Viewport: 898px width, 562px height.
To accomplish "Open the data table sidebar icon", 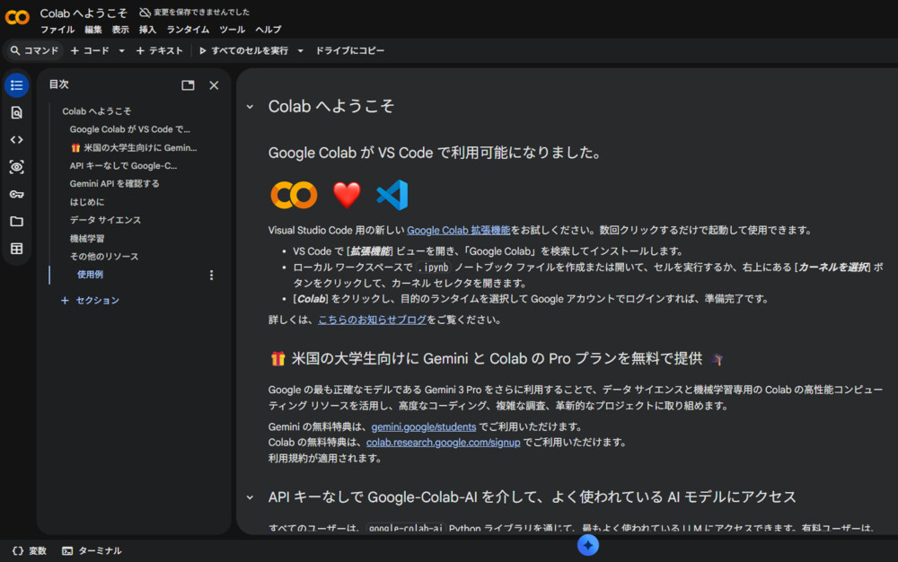I will [16, 249].
